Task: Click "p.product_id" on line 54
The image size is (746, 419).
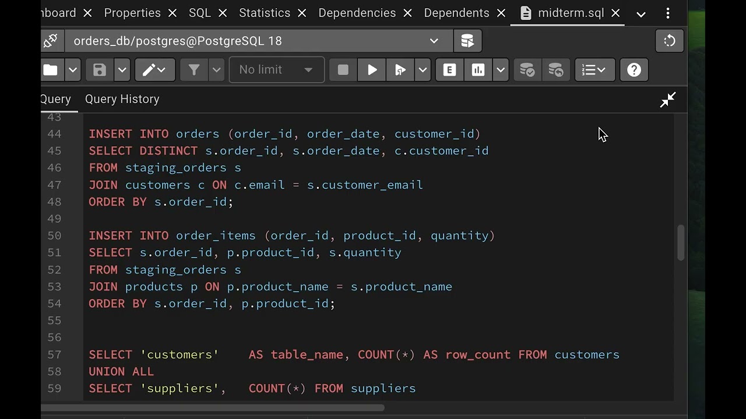Action: pyautogui.click(x=286, y=304)
